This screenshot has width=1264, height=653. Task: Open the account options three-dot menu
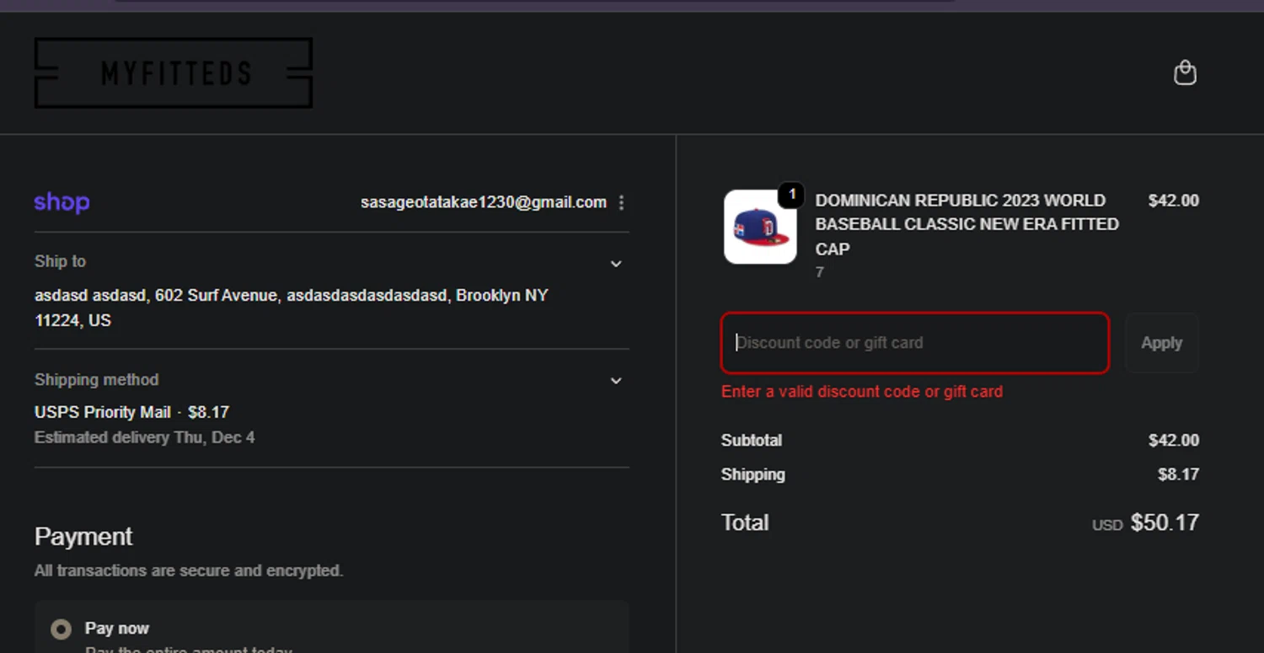621,202
